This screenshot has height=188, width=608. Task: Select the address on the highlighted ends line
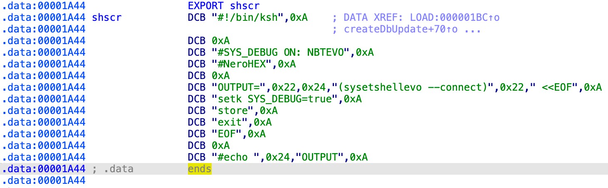click(43, 169)
